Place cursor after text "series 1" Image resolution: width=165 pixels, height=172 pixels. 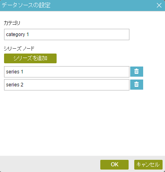pyautogui.click(x=23, y=72)
